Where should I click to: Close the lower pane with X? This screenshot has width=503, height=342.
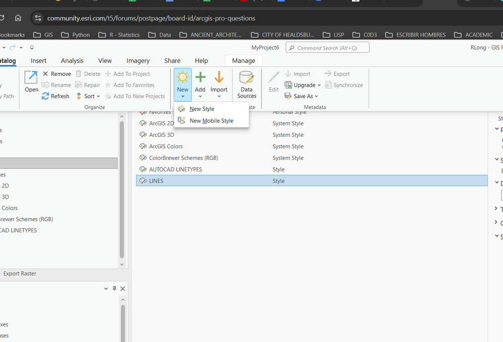tap(122, 289)
